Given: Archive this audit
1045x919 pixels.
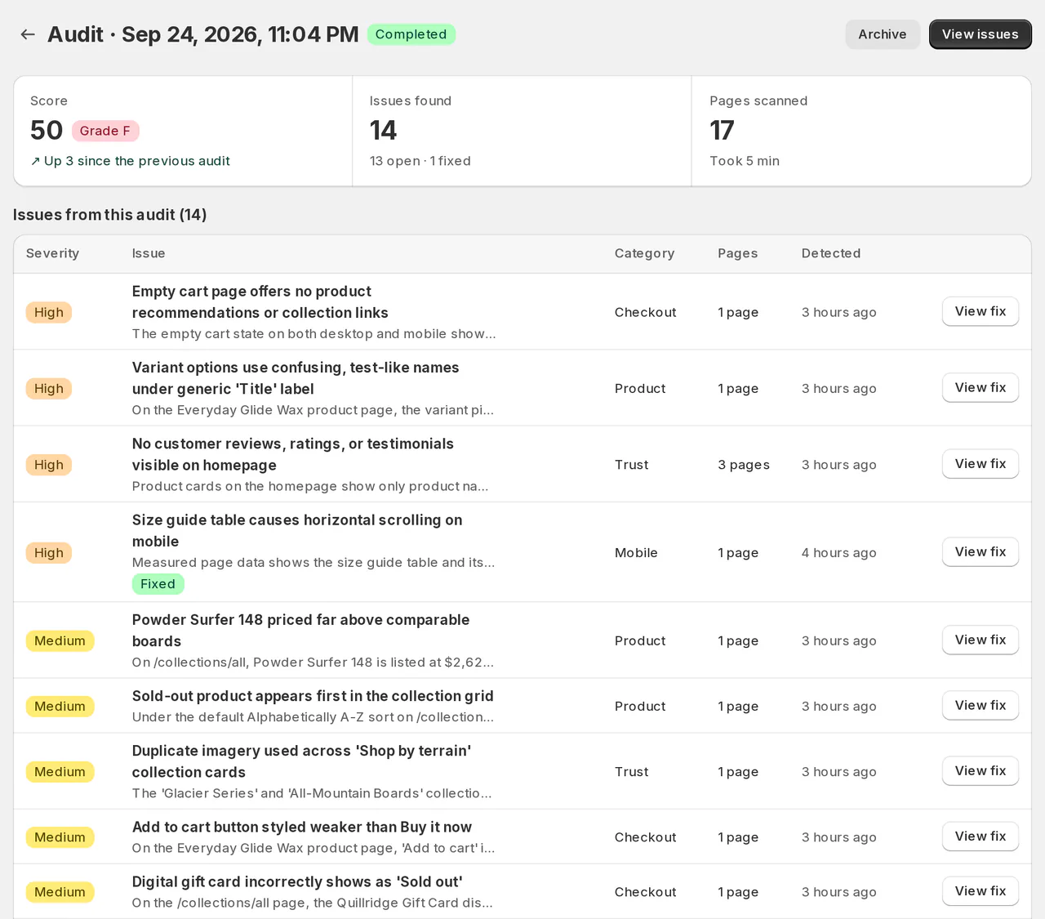Looking at the screenshot, I should click(x=883, y=34).
